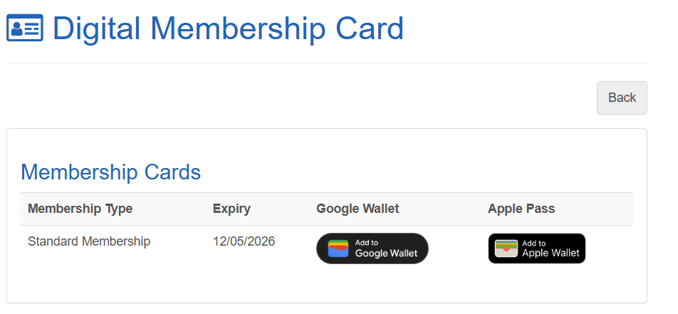
Task: Click the Apple Wallet logo icon
Action: click(506, 248)
